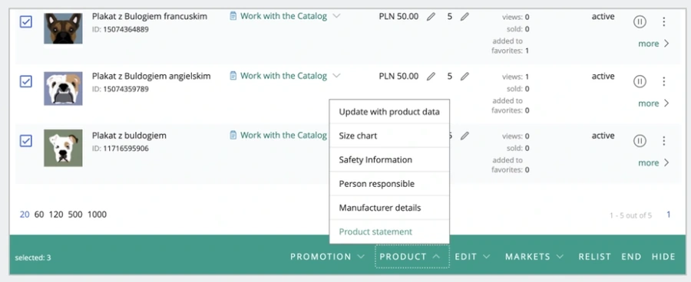The image size is (691, 282).
Task: Click ID 15074359789
Action: 121,89
